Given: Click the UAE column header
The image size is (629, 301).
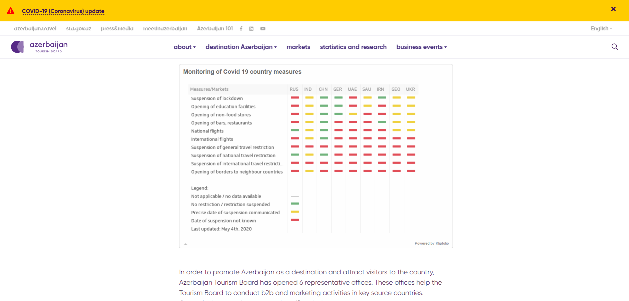Looking at the screenshot, I should (352, 89).
